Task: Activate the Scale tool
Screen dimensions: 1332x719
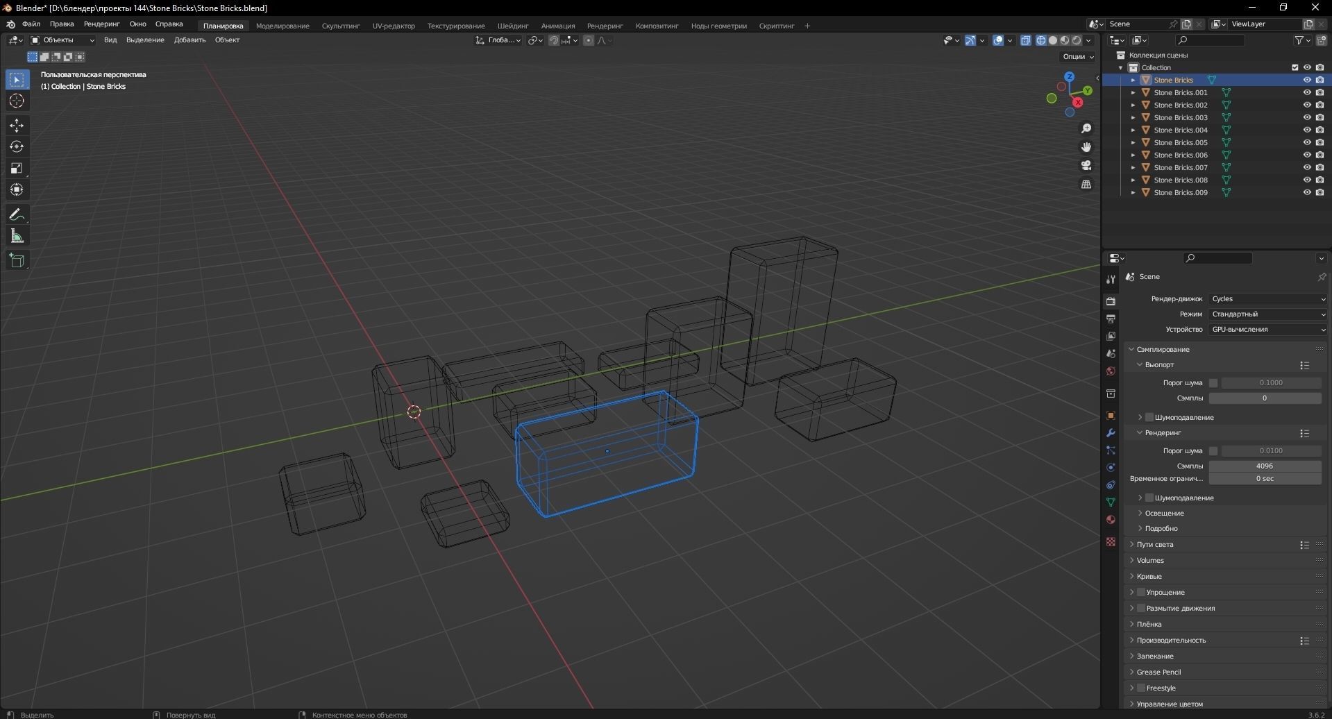Action: [17, 169]
